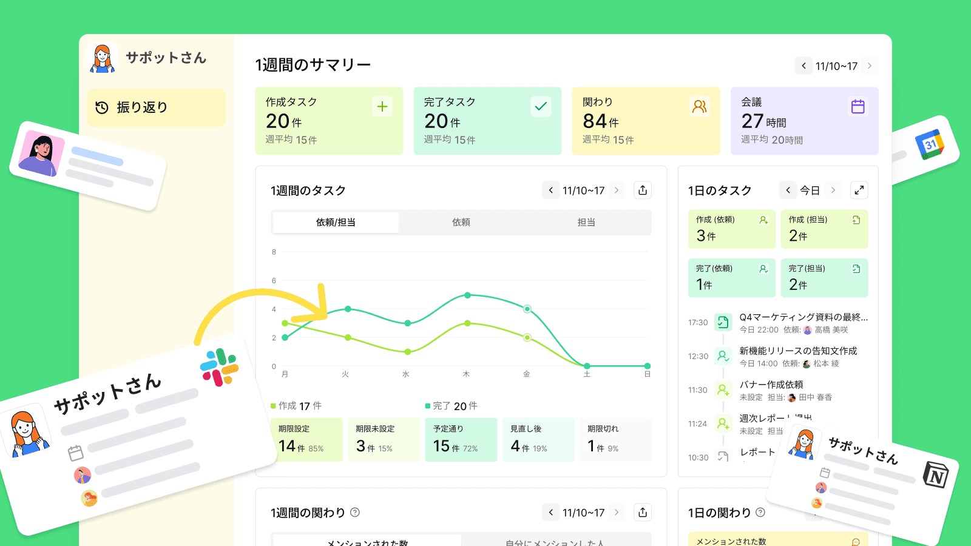Screen dimensions: 971x546
Task: Click the サポットさん avatar logo in sidebar
Action: tap(102, 58)
